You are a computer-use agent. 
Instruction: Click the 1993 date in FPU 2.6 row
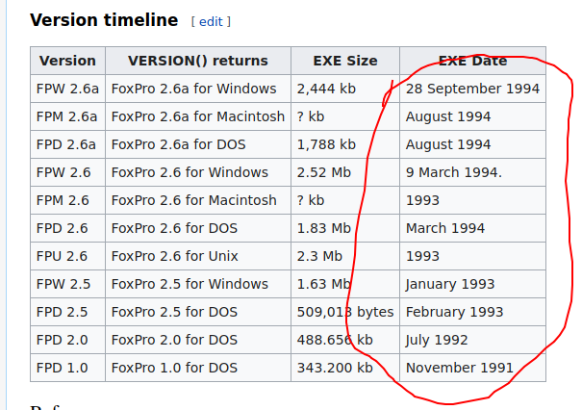tap(472, 256)
